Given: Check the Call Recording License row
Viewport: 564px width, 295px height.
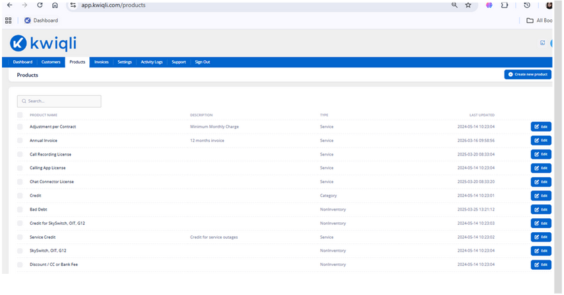Looking at the screenshot, I should [20, 155].
